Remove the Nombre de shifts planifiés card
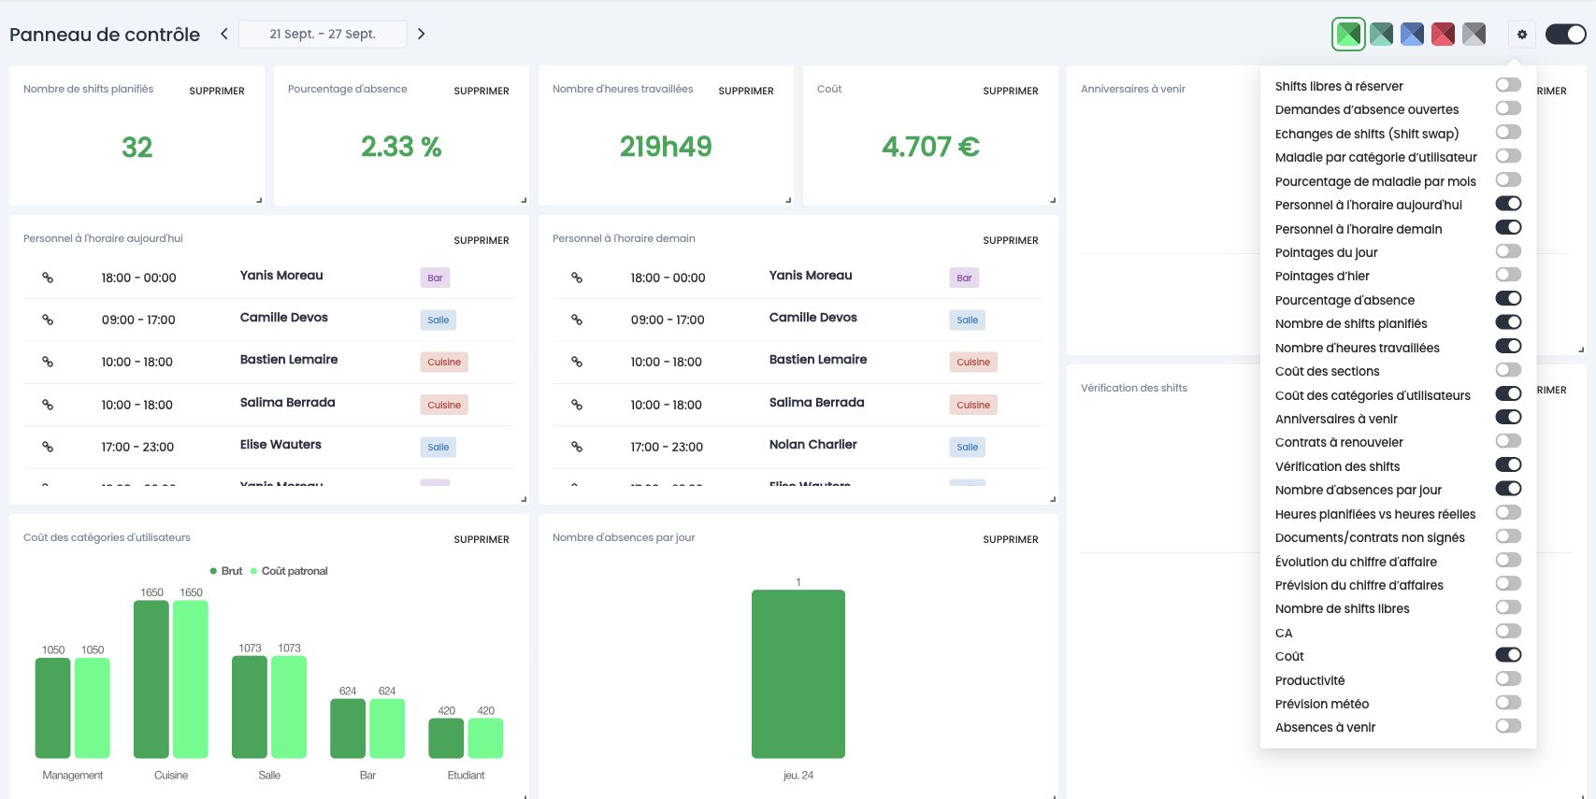Image resolution: width=1596 pixels, height=799 pixels. (217, 91)
